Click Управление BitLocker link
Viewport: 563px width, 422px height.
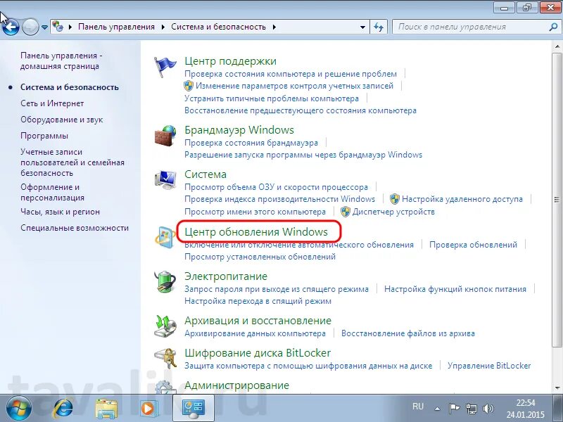pyautogui.click(x=489, y=366)
